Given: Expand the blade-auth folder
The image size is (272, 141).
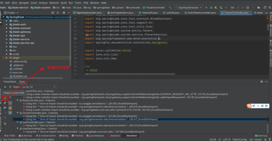Looking at the screenshot, I should click(x=7, y=25).
